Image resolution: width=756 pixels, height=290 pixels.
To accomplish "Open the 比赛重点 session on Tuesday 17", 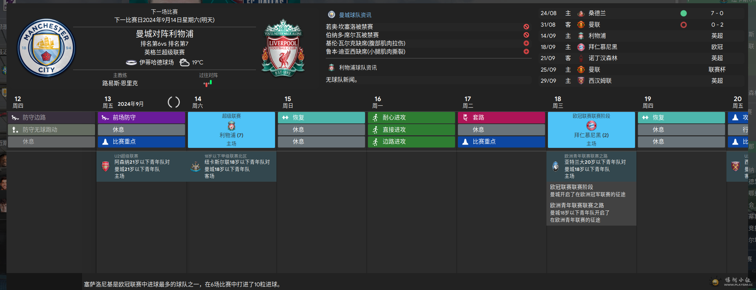I will coord(501,142).
